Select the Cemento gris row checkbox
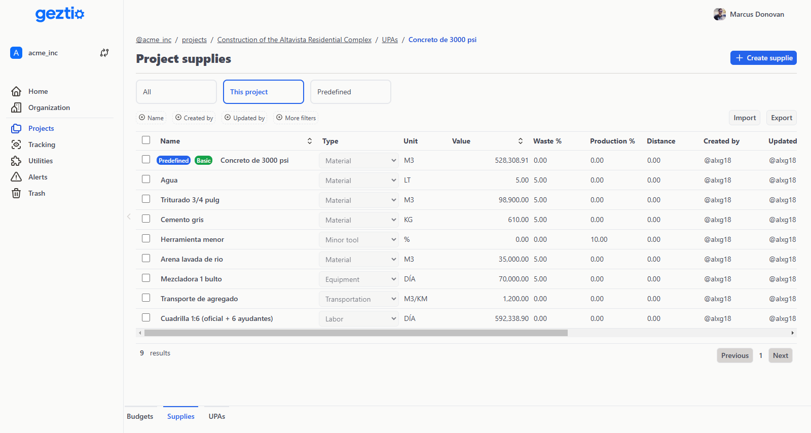 [x=146, y=219]
